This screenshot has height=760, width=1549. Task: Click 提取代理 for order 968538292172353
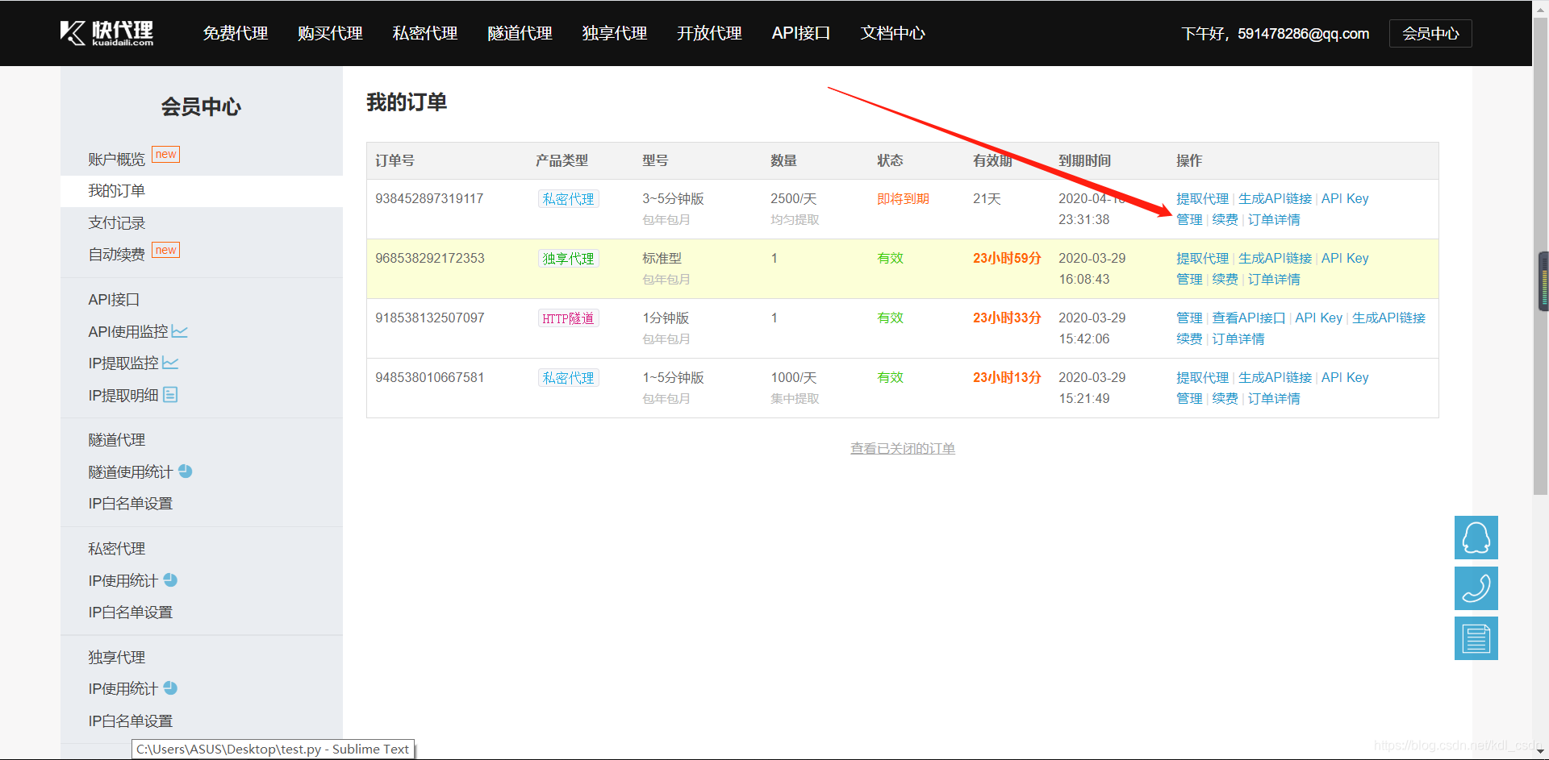1202,258
